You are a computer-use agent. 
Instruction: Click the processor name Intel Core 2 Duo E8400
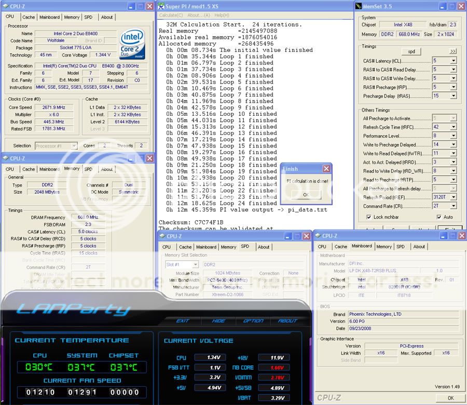(x=76, y=34)
